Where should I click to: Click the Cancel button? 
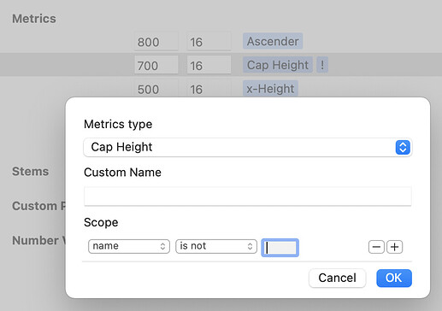pyautogui.click(x=337, y=278)
